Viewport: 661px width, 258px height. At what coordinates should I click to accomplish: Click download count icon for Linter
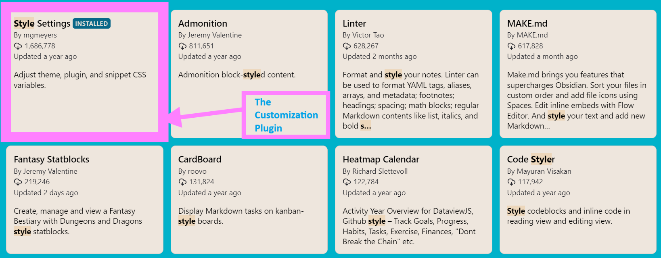347,46
